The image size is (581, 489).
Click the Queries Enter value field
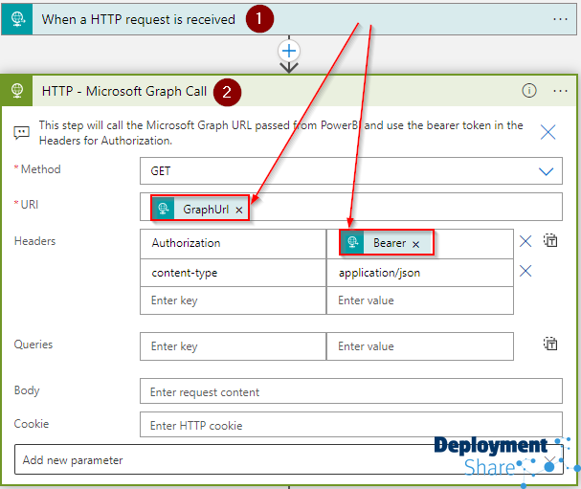(420, 346)
